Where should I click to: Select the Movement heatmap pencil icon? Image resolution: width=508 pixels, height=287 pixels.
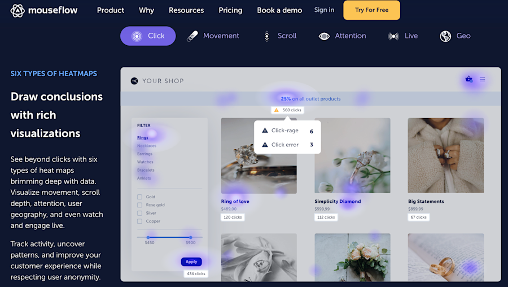(x=192, y=36)
